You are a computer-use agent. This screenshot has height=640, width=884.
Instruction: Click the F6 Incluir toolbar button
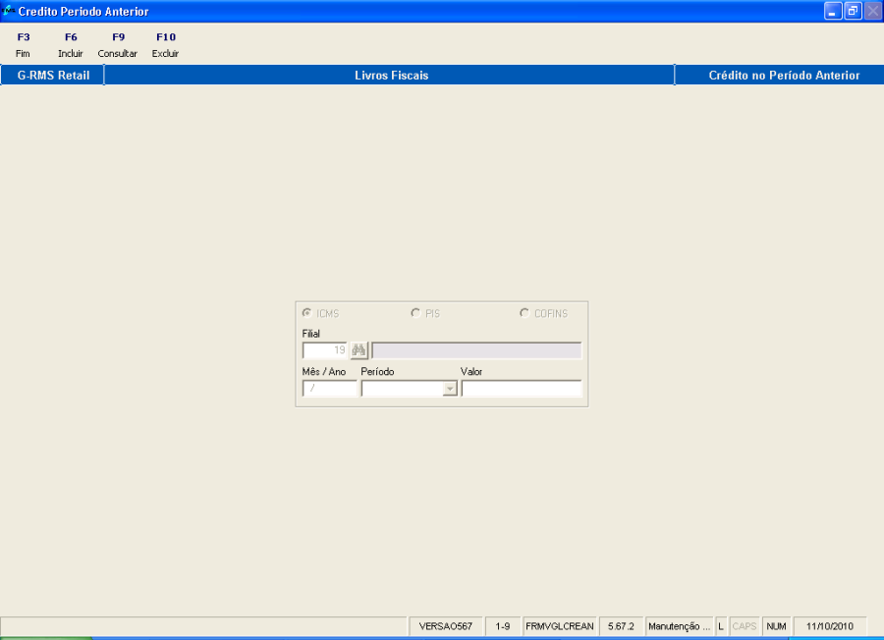click(x=71, y=45)
